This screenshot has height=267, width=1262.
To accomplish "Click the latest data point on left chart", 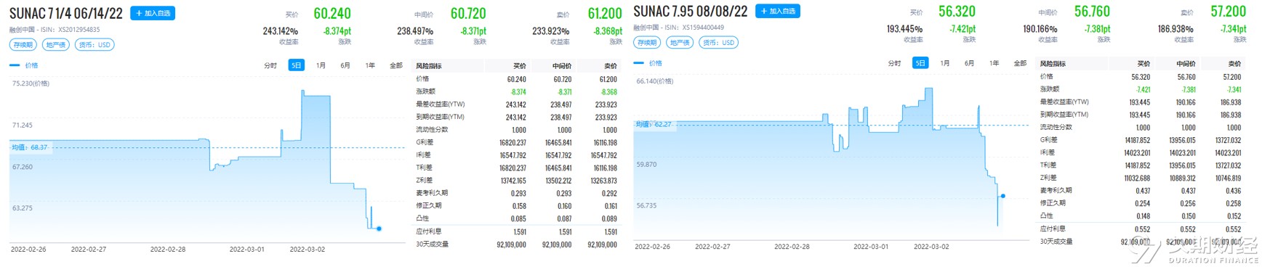I will pyautogui.click(x=379, y=229).
